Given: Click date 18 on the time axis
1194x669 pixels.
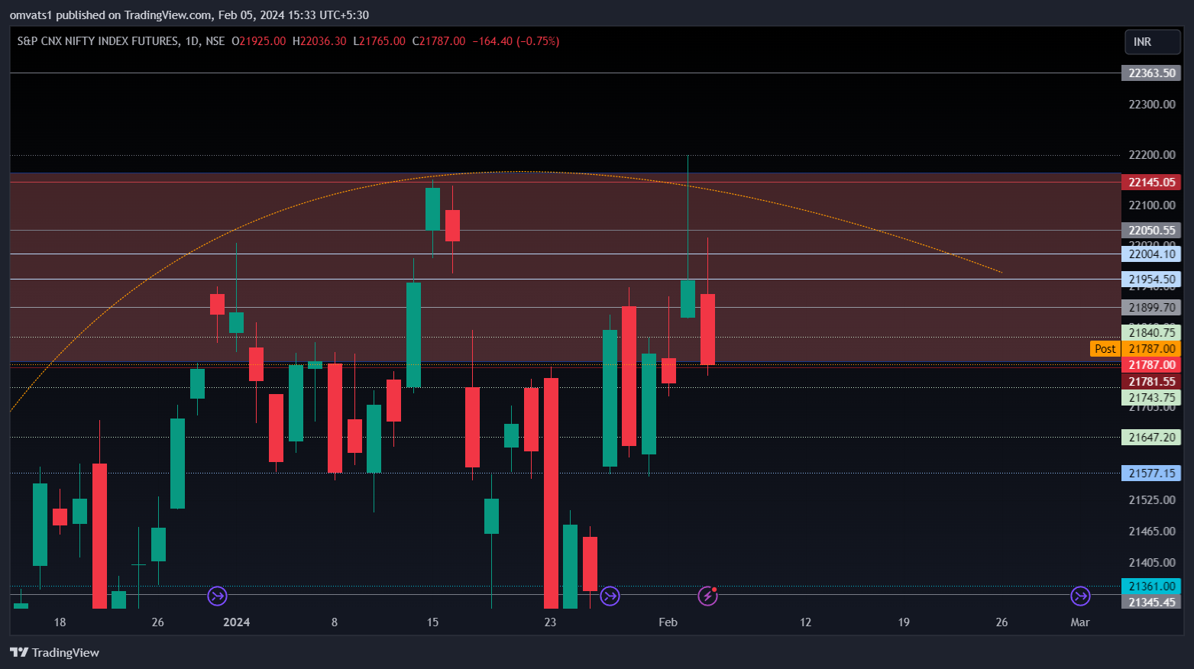Looking at the screenshot, I should coord(60,622).
